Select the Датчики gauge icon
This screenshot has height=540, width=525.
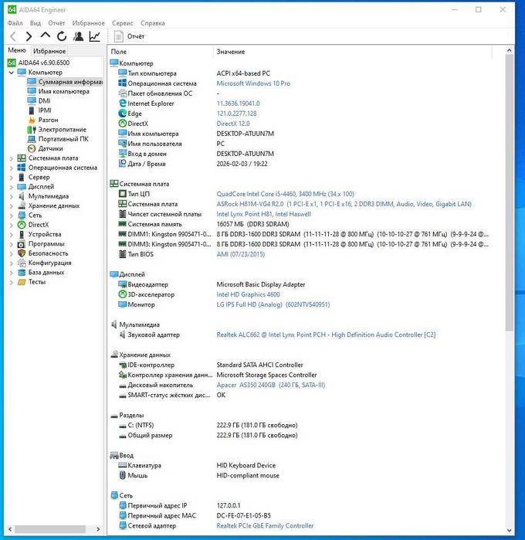click(x=32, y=148)
